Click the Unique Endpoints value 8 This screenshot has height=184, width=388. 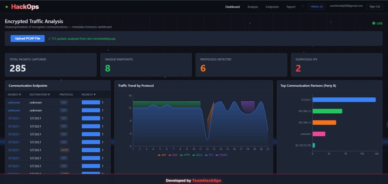click(x=108, y=68)
